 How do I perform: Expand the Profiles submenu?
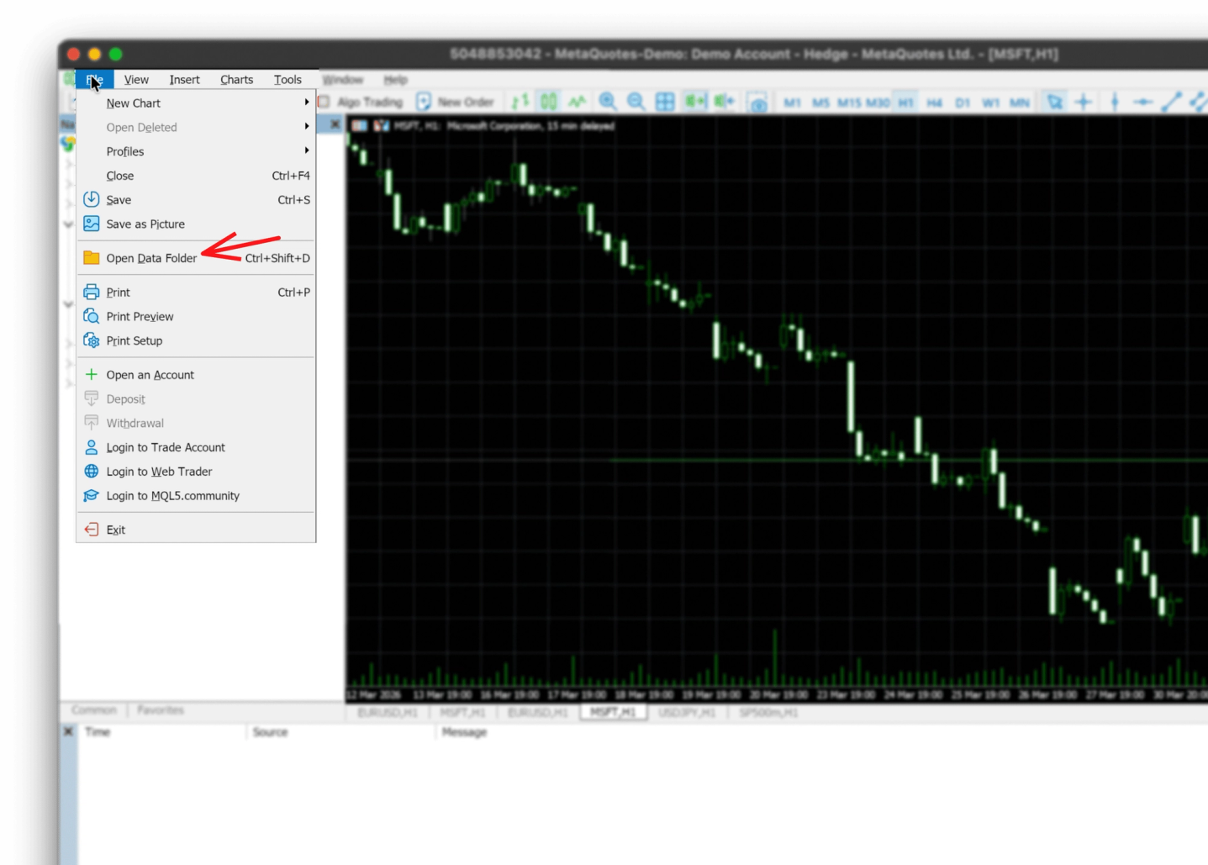(196, 151)
